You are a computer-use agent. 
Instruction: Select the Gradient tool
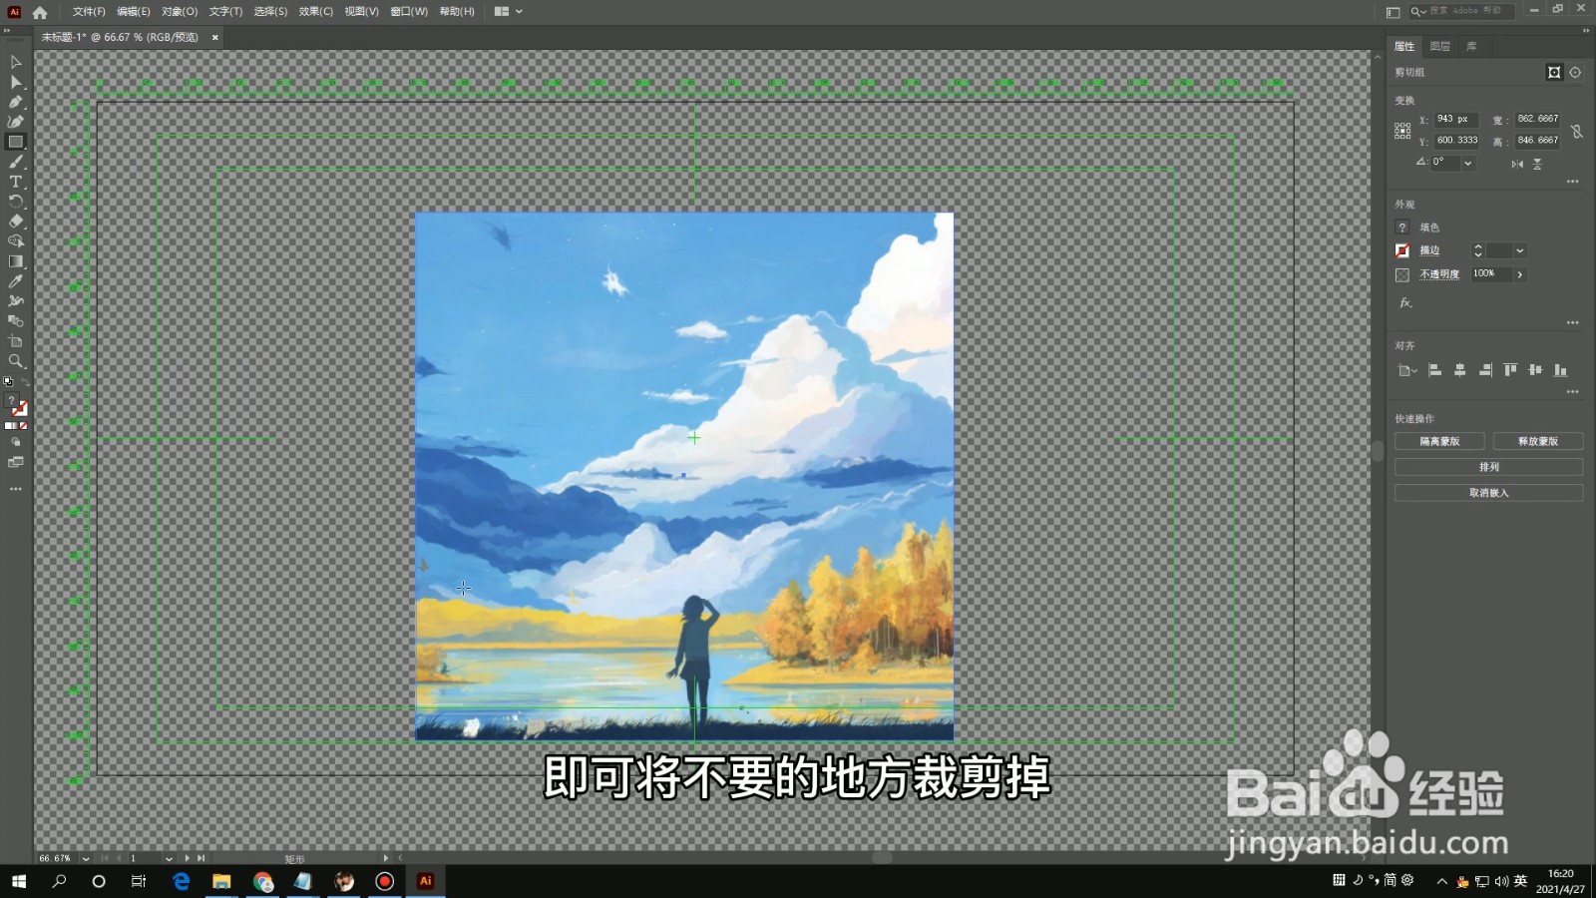pos(16,261)
